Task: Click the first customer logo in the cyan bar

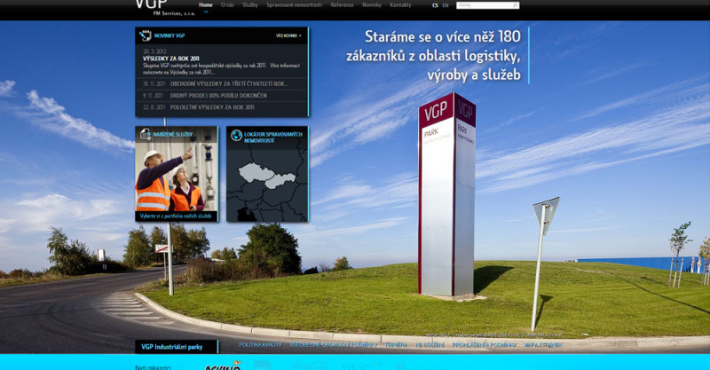Action: click(x=223, y=366)
